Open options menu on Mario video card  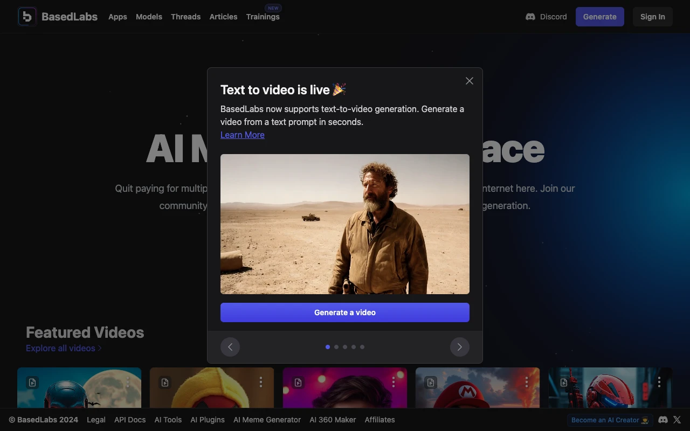pyautogui.click(x=526, y=382)
